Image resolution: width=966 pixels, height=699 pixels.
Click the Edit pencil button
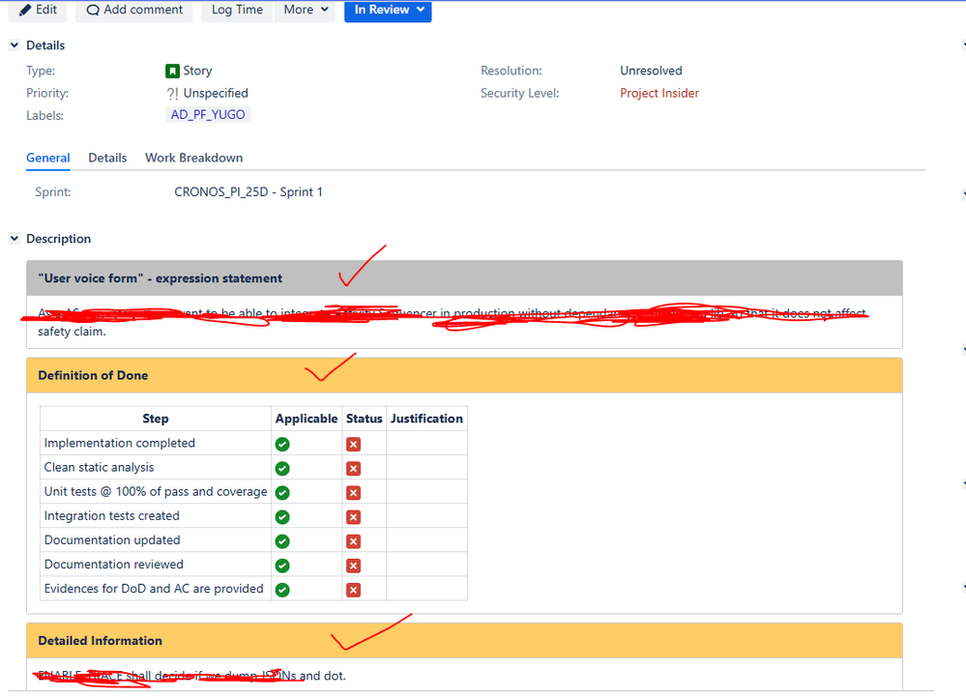(39, 10)
